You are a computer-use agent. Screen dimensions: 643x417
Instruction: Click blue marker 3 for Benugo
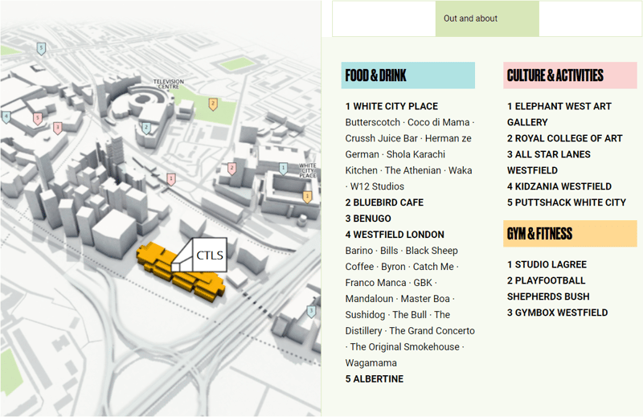click(311, 311)
